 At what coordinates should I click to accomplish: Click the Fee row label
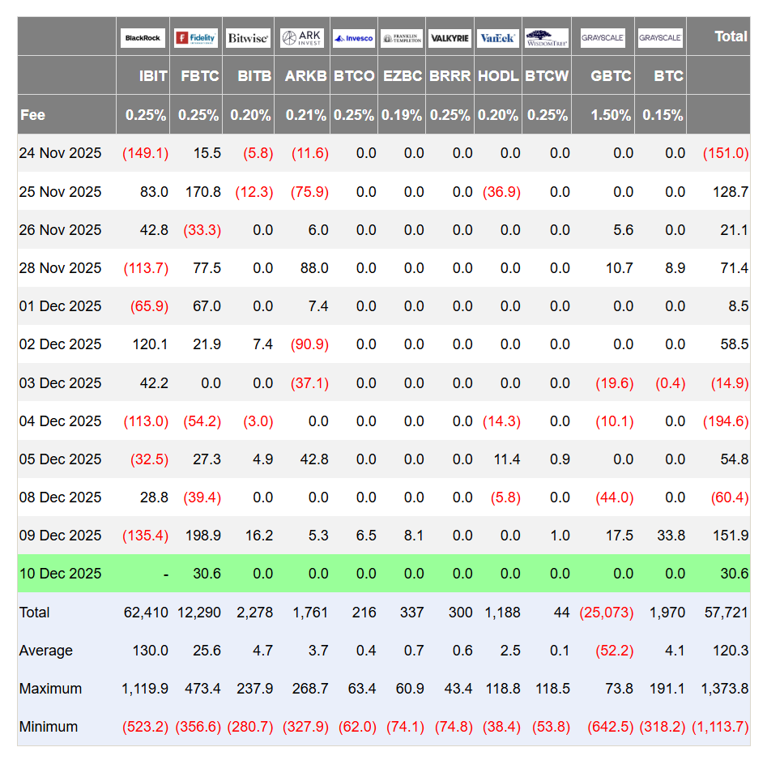pyautogui.click(x=33, y=114)
